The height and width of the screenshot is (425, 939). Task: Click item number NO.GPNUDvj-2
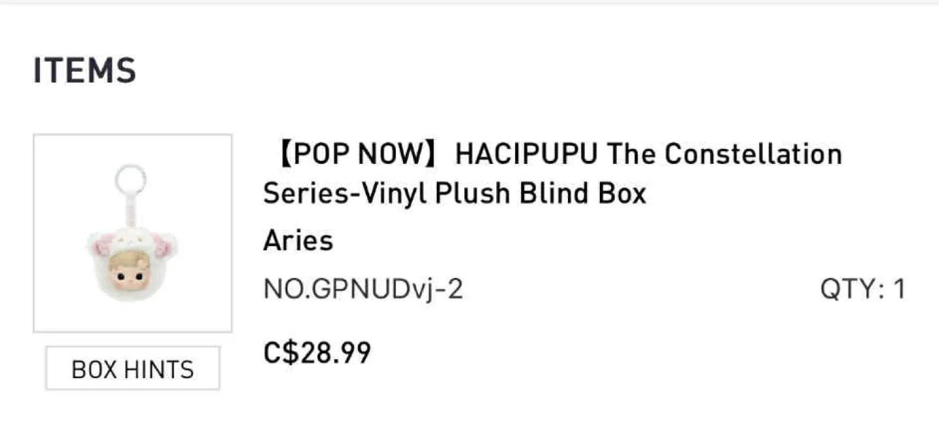363,290
